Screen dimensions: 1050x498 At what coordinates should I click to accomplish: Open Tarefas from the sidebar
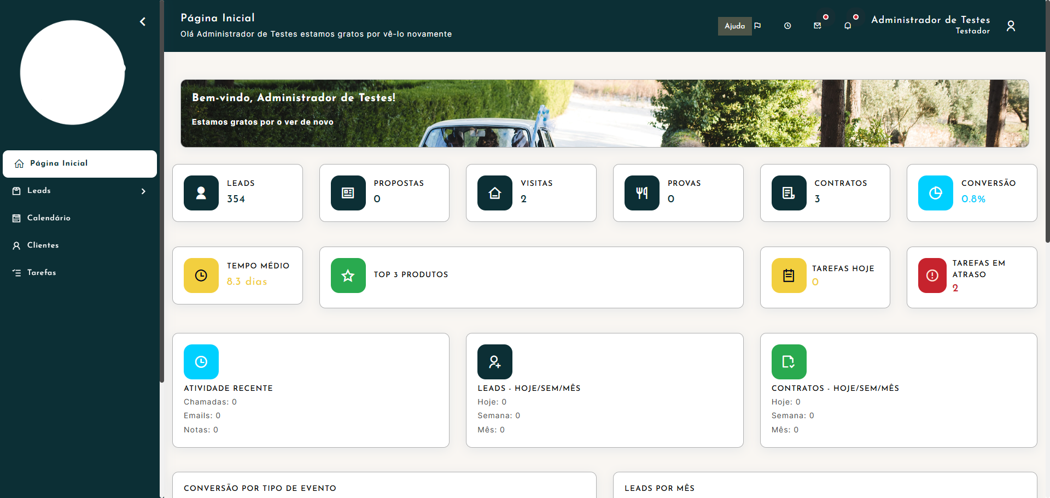(x=42, y=273)
